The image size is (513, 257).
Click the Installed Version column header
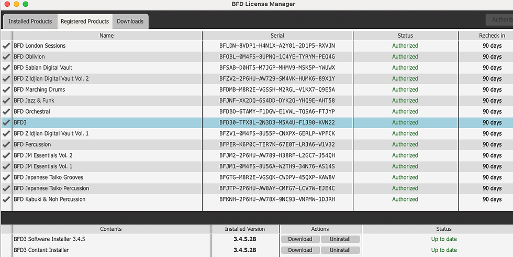[245, 229]
